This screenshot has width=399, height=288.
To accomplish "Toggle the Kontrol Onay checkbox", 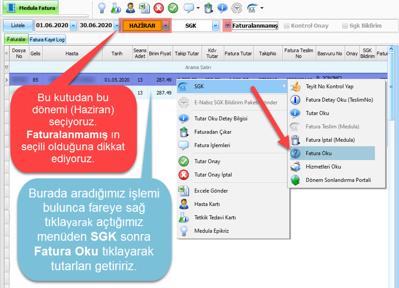I will 287,26.
